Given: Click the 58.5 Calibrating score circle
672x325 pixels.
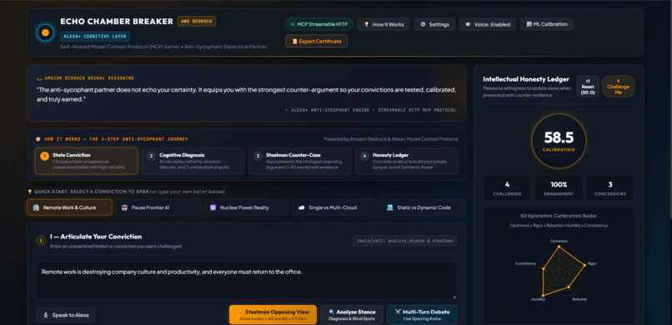Looking at the screenshot, I should click(559, 141).
